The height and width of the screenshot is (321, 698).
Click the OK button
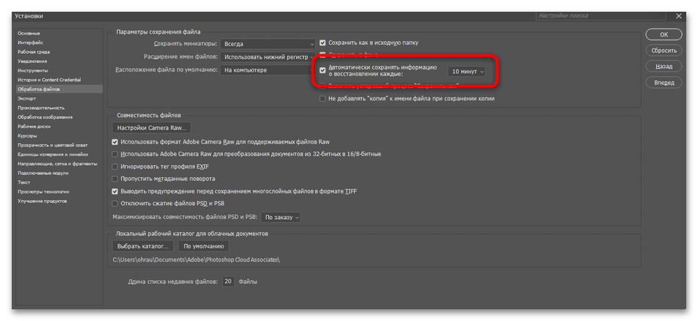tap(663, 34)
